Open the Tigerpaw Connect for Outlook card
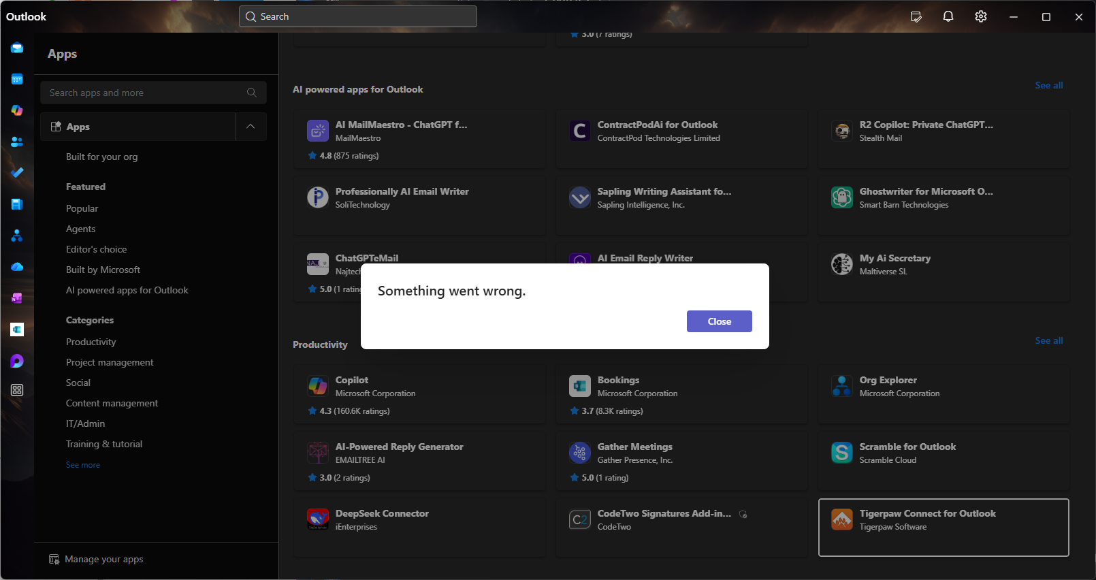 [943, 527]
